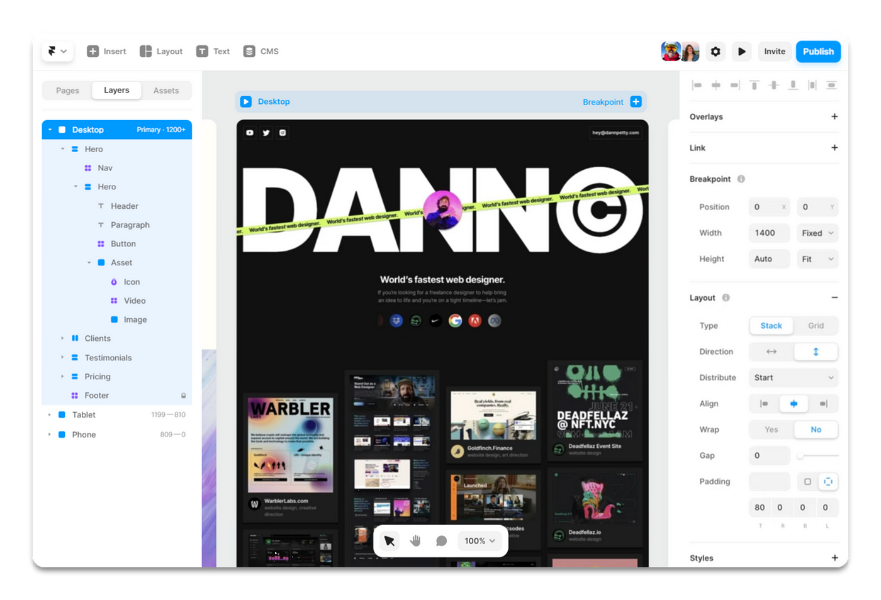
Task: Select the Header text layer
Action: (117, 206)
